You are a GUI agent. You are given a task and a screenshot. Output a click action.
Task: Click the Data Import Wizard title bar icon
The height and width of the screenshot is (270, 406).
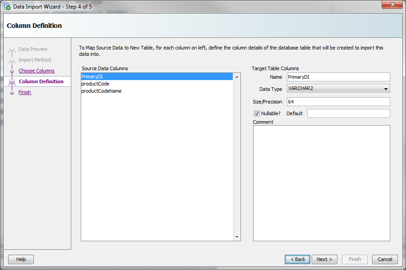pos(7,7)
